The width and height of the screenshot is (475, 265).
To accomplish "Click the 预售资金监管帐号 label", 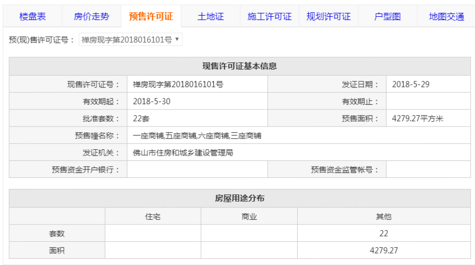I will point(345,170).
